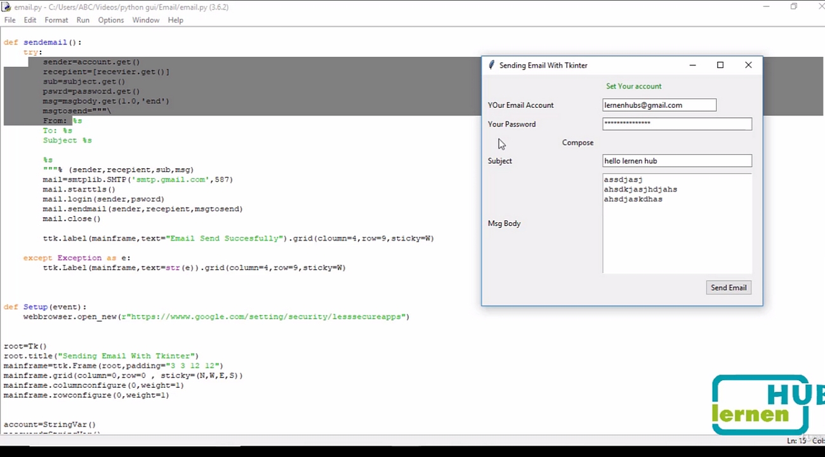The image size is (825, 457).
Task: Click the YOur Email Account label
Action: (x=520, y=105)
